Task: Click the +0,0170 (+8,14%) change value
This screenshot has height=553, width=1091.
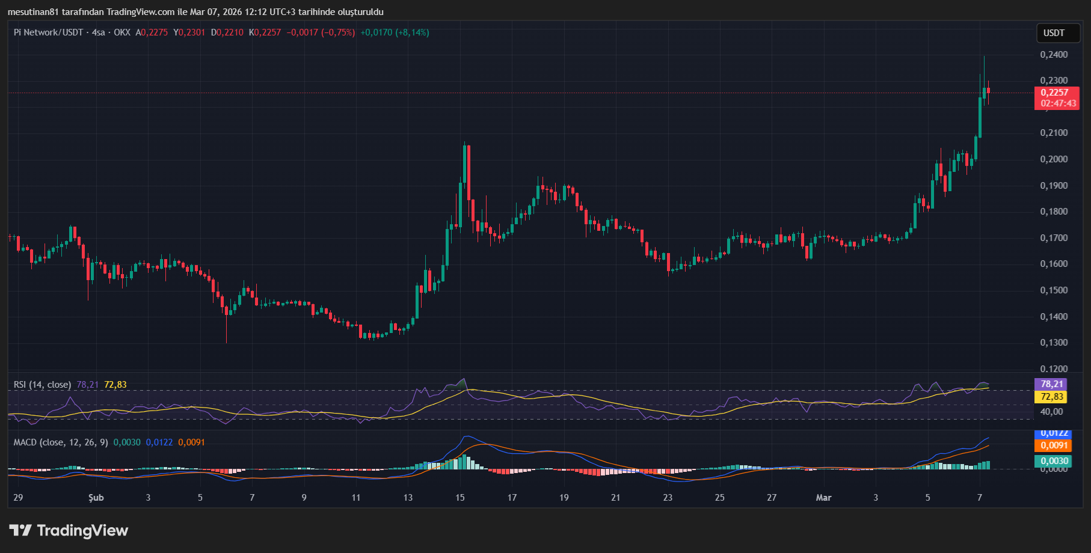Action: coord(395,32)
